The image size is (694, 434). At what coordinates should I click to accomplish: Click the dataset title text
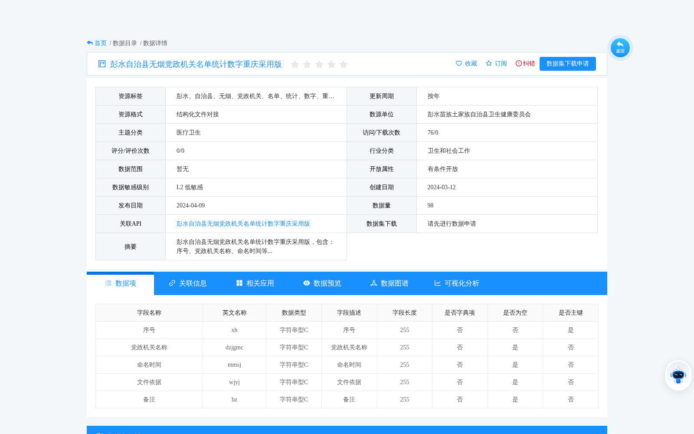[x=196, y=64]
